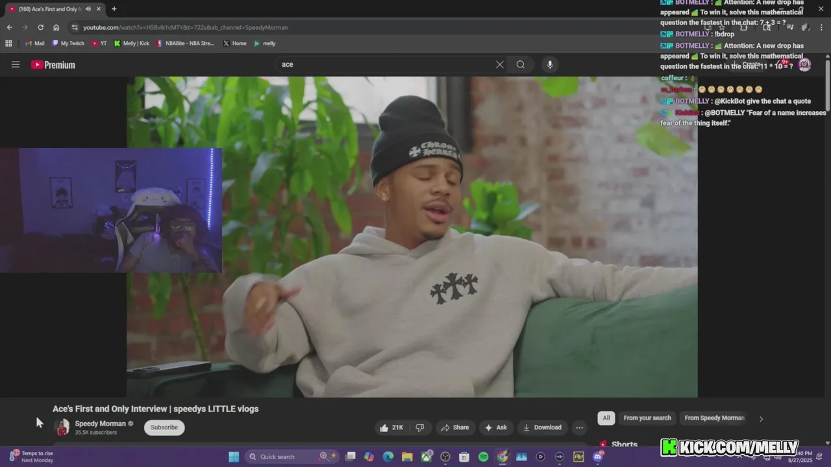Viewport: 831px width, 467px height.
Task: Open the browser home page
Action: coord(56,27)
